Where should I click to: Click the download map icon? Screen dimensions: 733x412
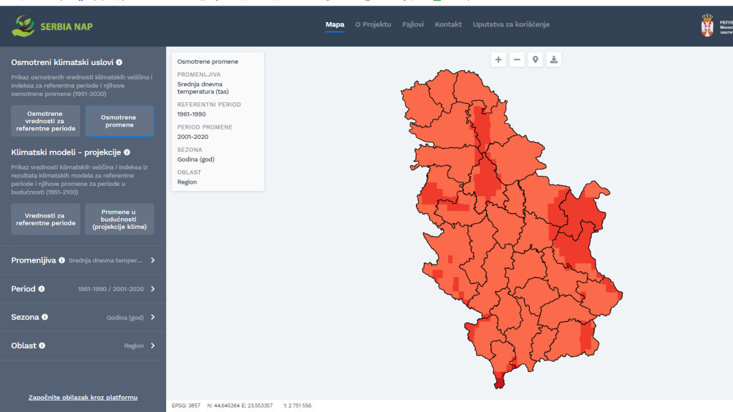click(x=553, y=59)
